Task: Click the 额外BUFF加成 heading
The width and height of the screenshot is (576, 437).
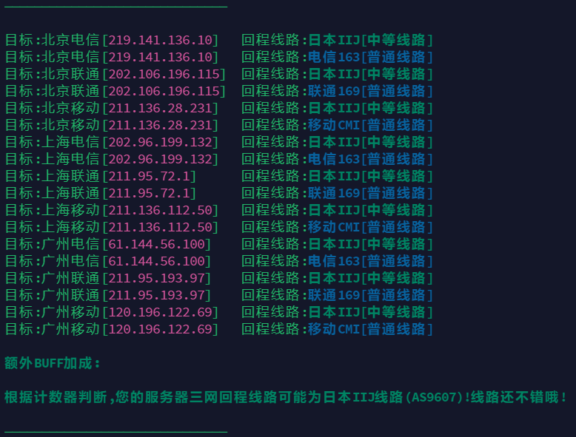Action: click(x=53, y=363)
